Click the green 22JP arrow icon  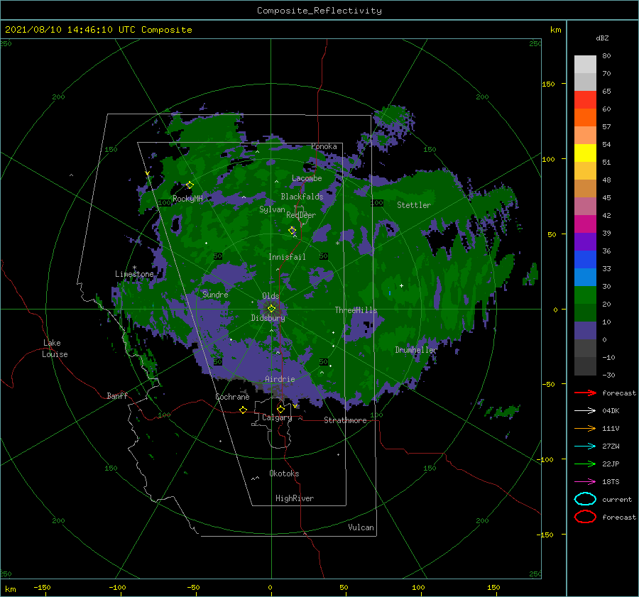pyautogui.click(x=585, y=464)
